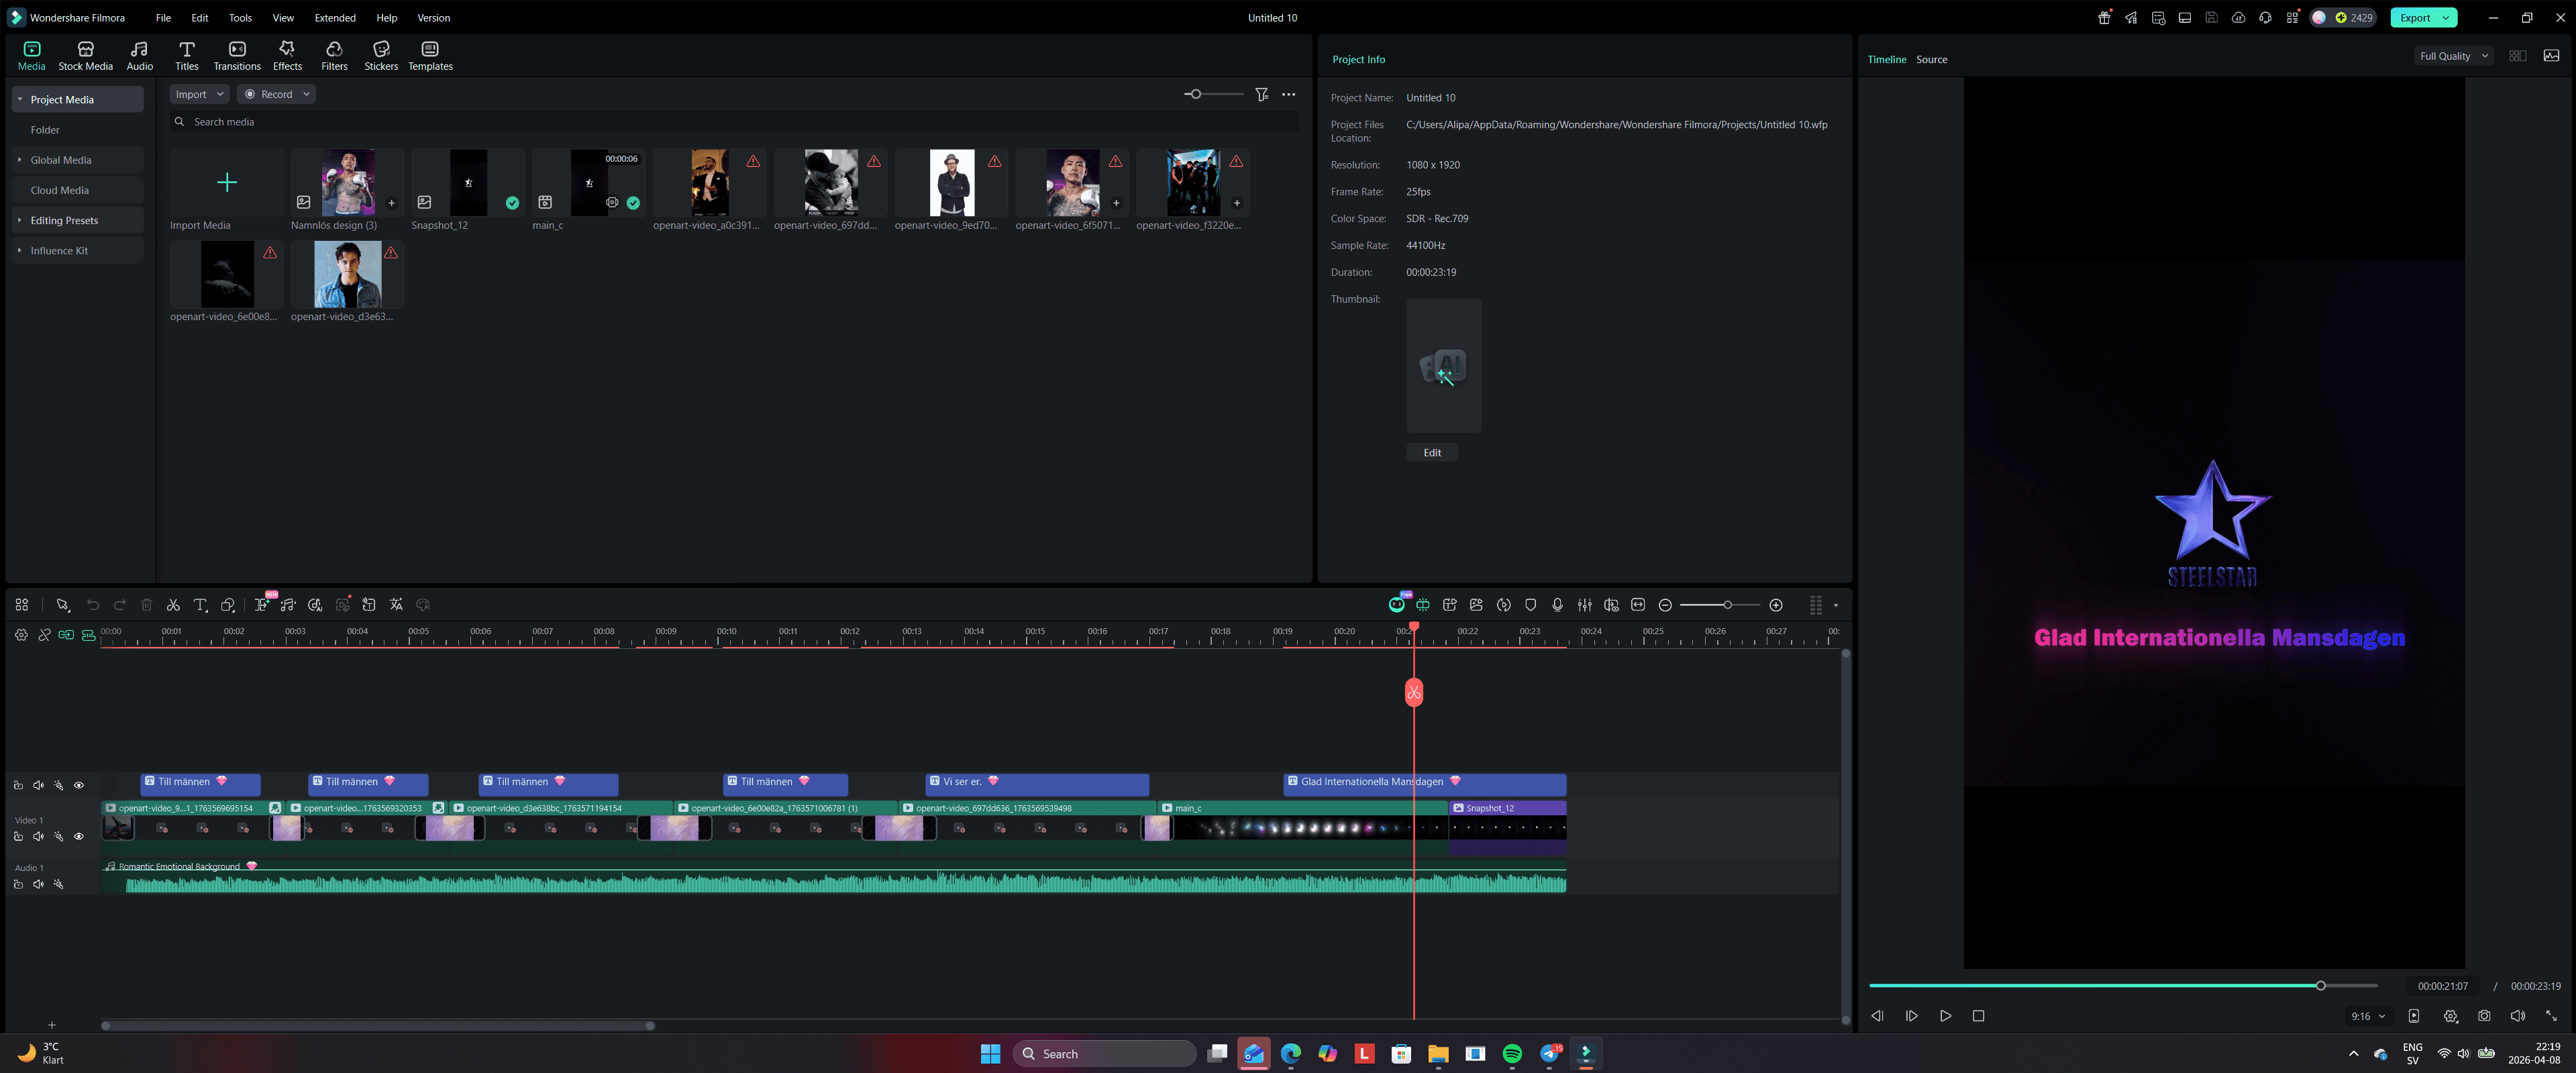Expand the Global Media tree item

tap(19, 160)
